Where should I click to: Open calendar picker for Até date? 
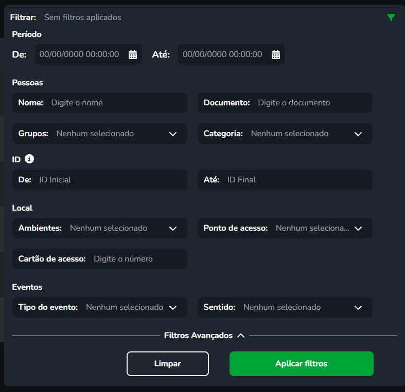[x=276, y=54]
